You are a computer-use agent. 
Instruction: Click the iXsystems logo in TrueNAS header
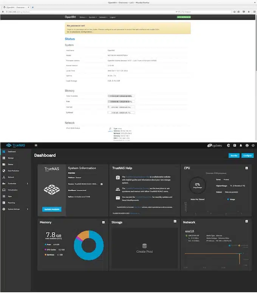point(215,145)
